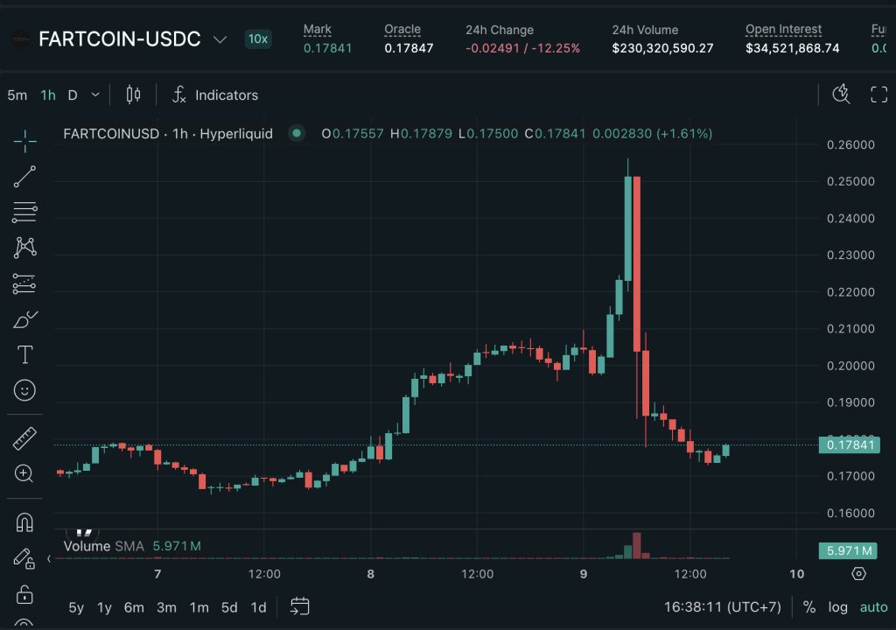The width and height of the screenshot is (896, 630).
Task: Open quick search with the lightning magnifier icon
Action: click(841, 94)
